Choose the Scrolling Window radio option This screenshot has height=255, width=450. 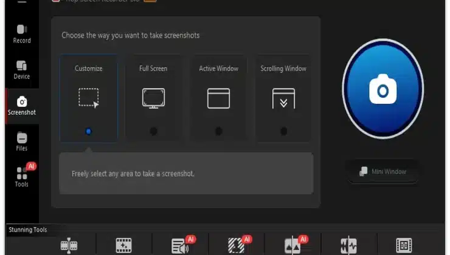pos(283,131)
